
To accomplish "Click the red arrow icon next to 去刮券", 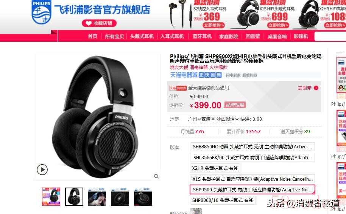I will [x=316, y=88].
